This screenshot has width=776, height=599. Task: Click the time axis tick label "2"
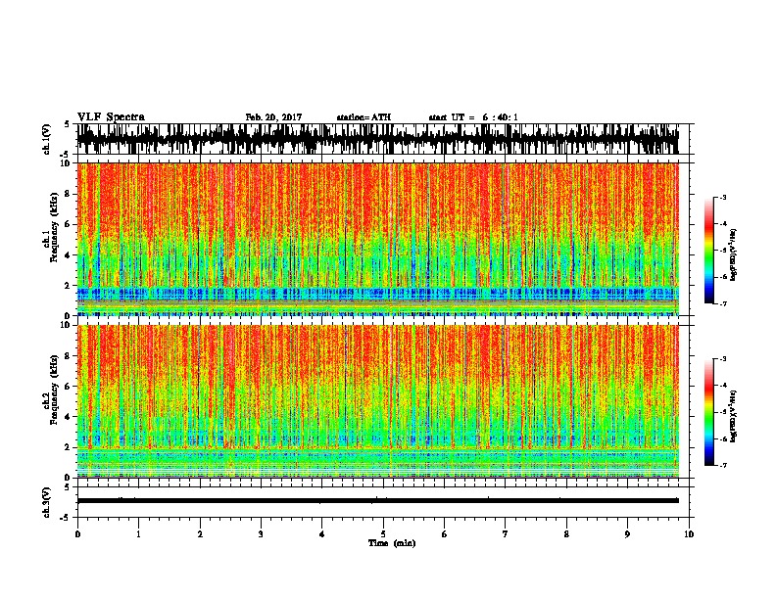pos(200,534)
